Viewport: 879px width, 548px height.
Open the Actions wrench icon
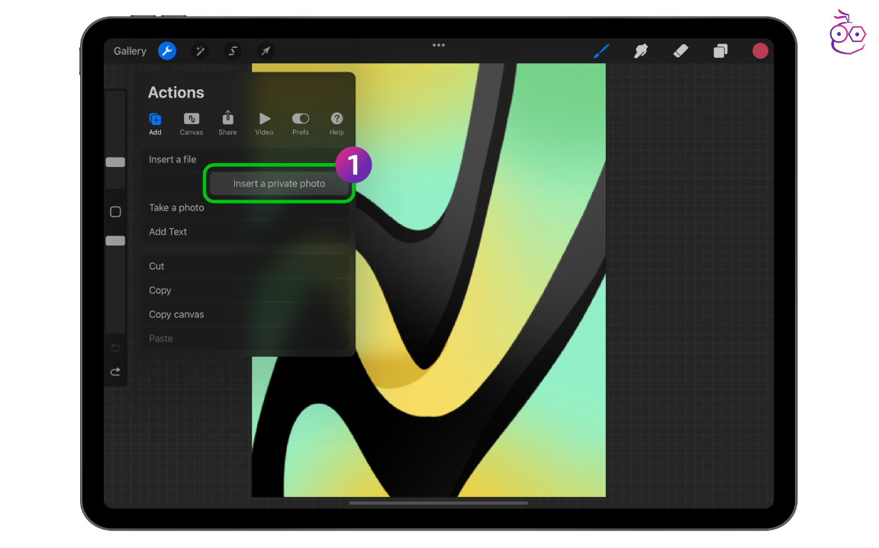[166, 51]
